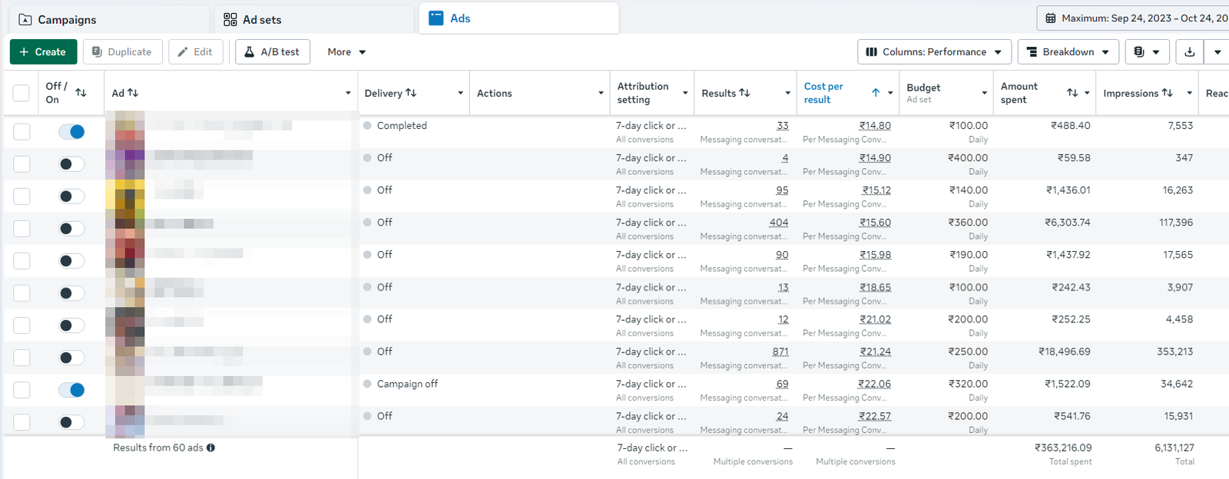Click the info icon beside Results from 60 ads

pos(210,448)
